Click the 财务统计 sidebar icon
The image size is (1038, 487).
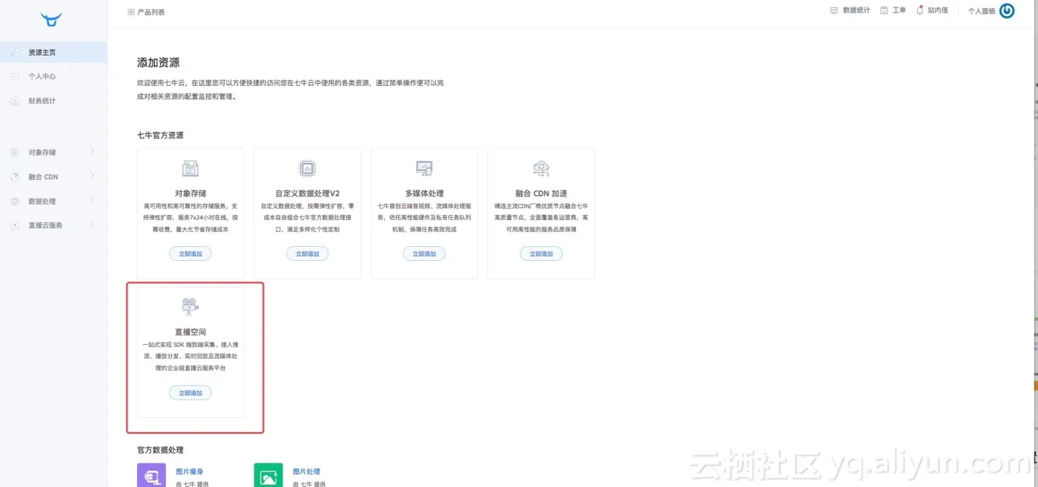pos(15,101)
